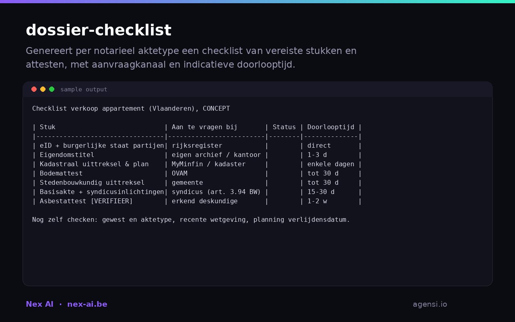Click the '1-3 d' lead time value
Viewport: 515px width, 322px height.
click(317, 155)
